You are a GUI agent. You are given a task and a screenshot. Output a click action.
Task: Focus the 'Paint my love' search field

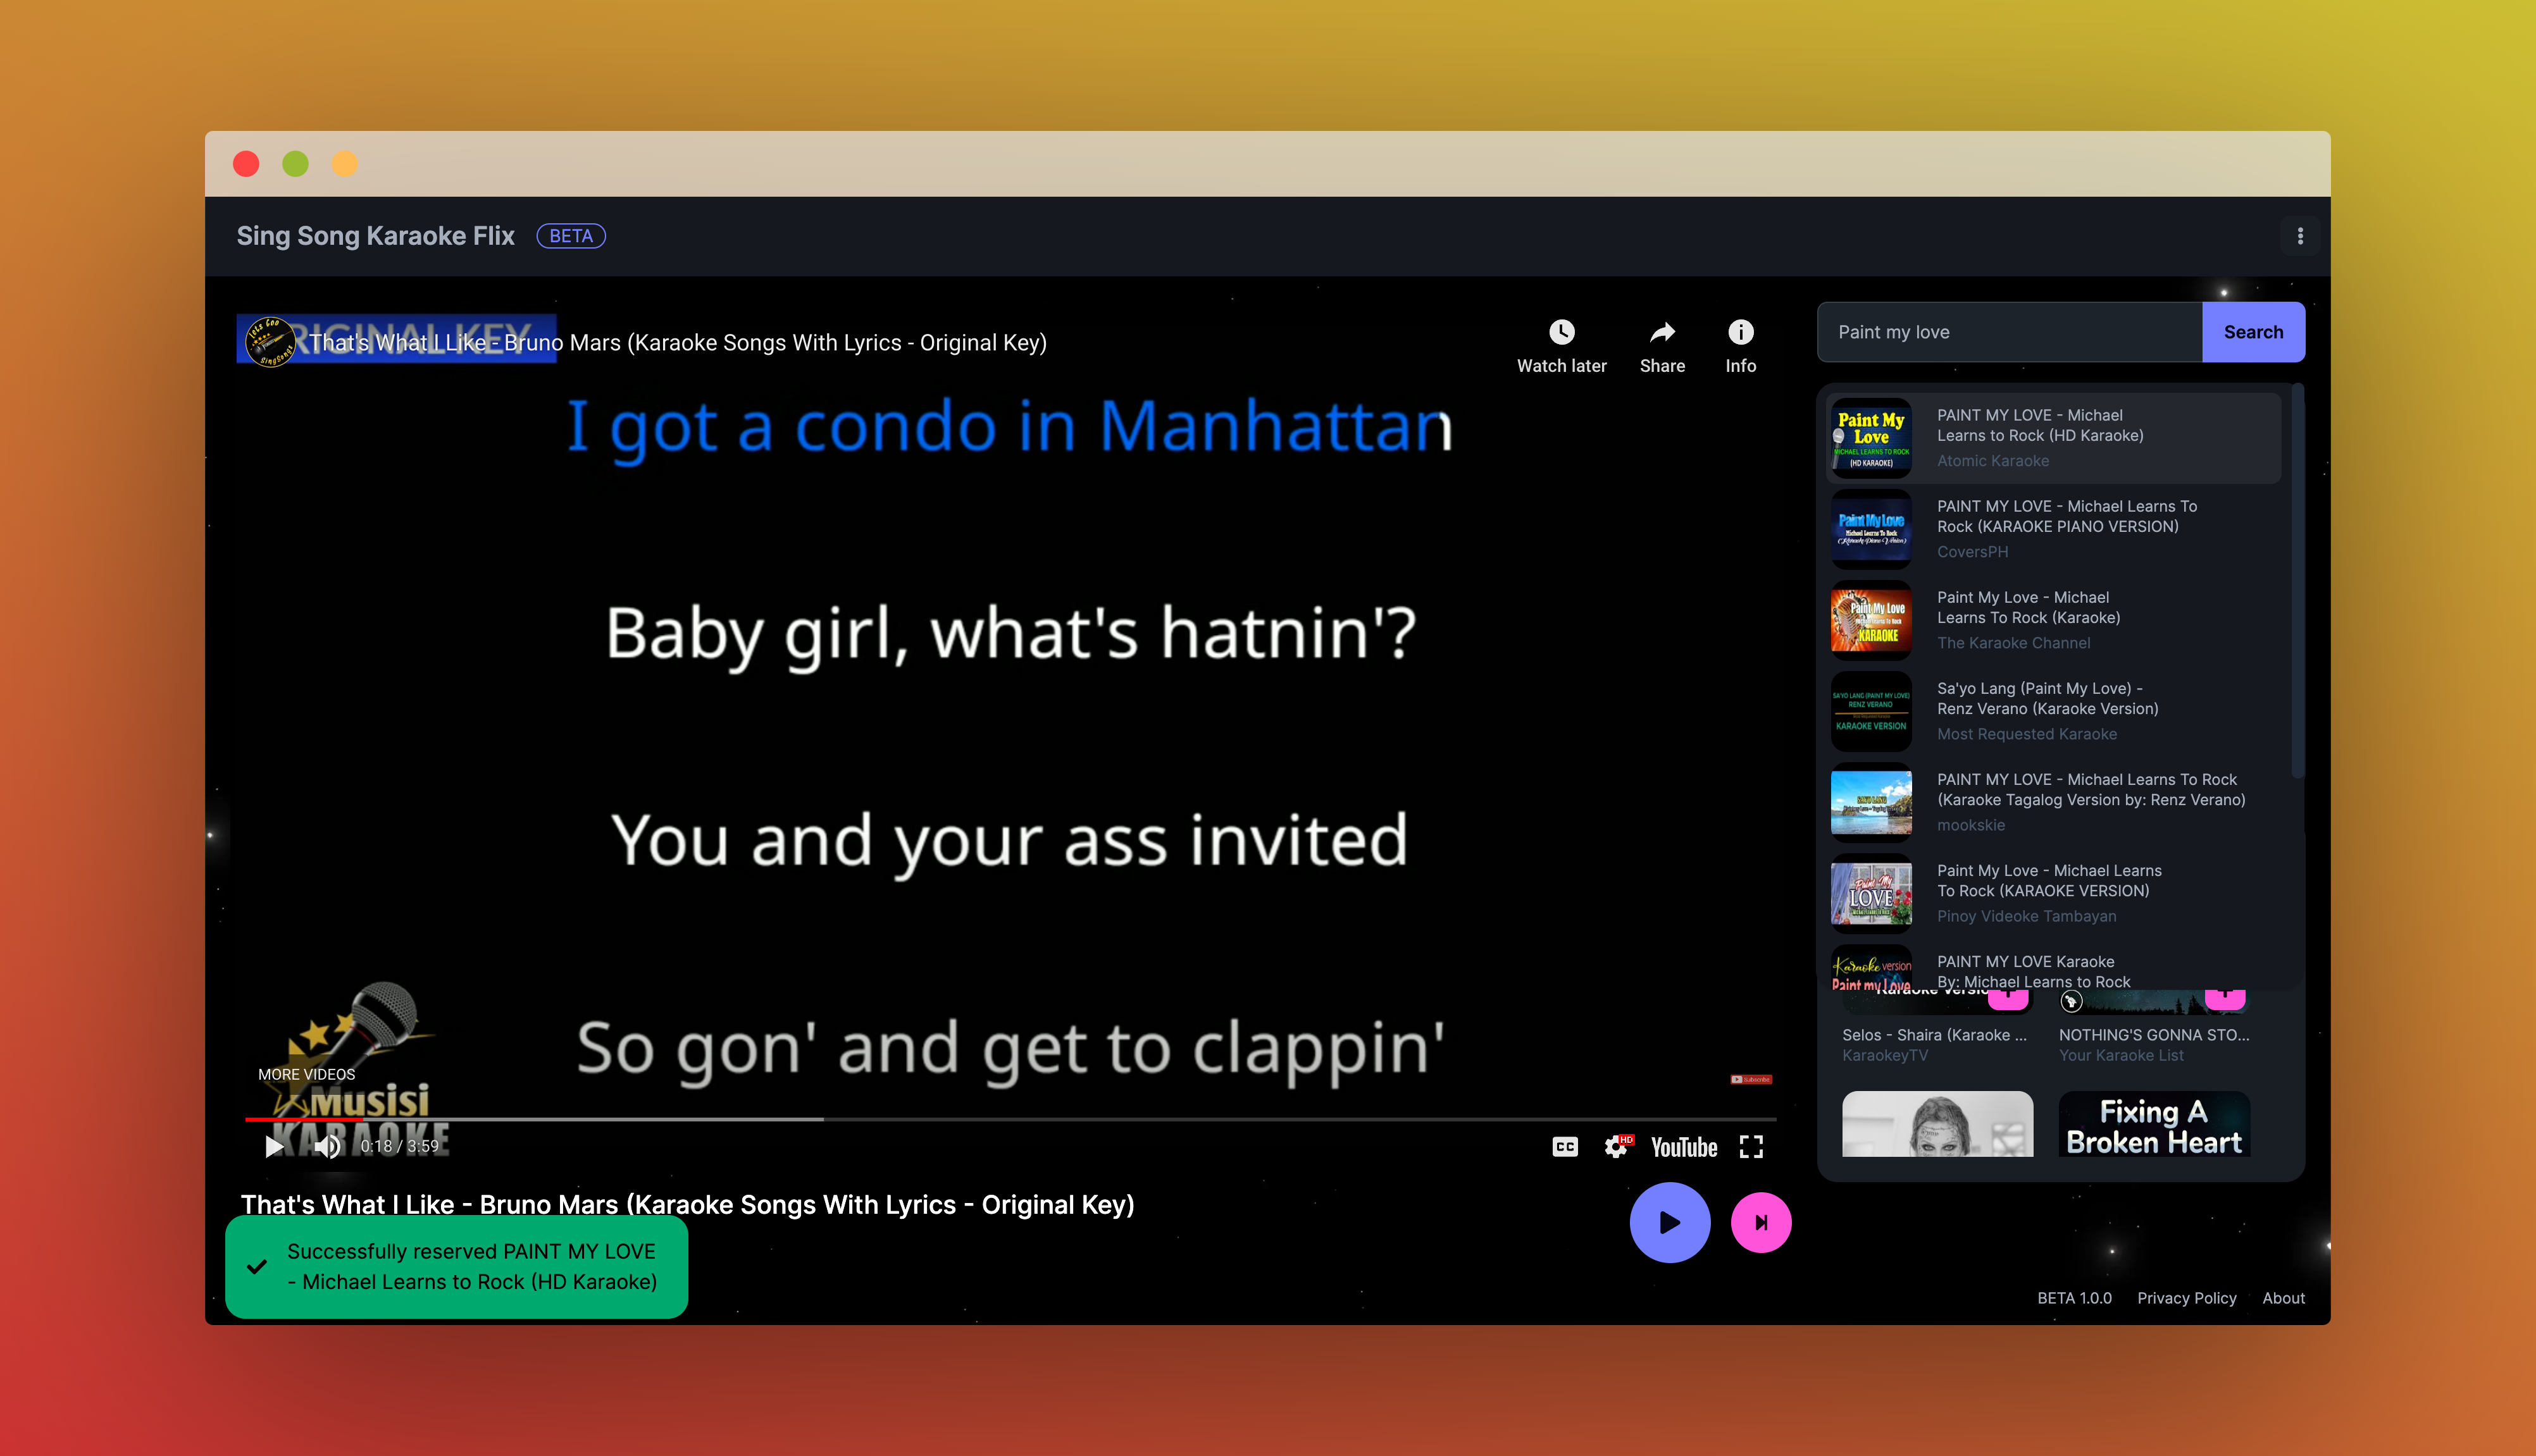click(x=2010, y=332)
